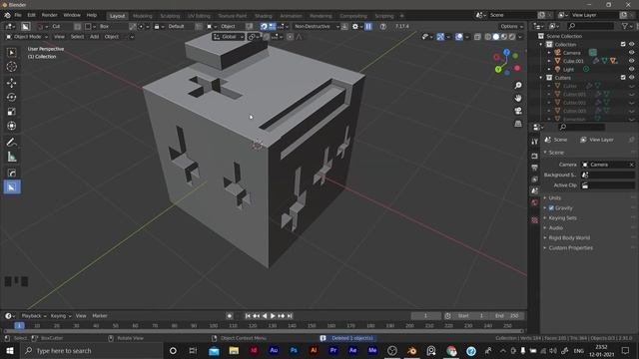Open the Output properties tab
The width and height of the screenshot is (639, 359).
coord(535,168)
